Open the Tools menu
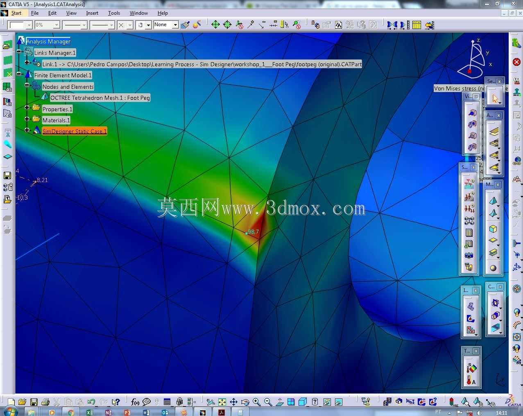The width and height of the screenshot is (523, 416). 114,13
